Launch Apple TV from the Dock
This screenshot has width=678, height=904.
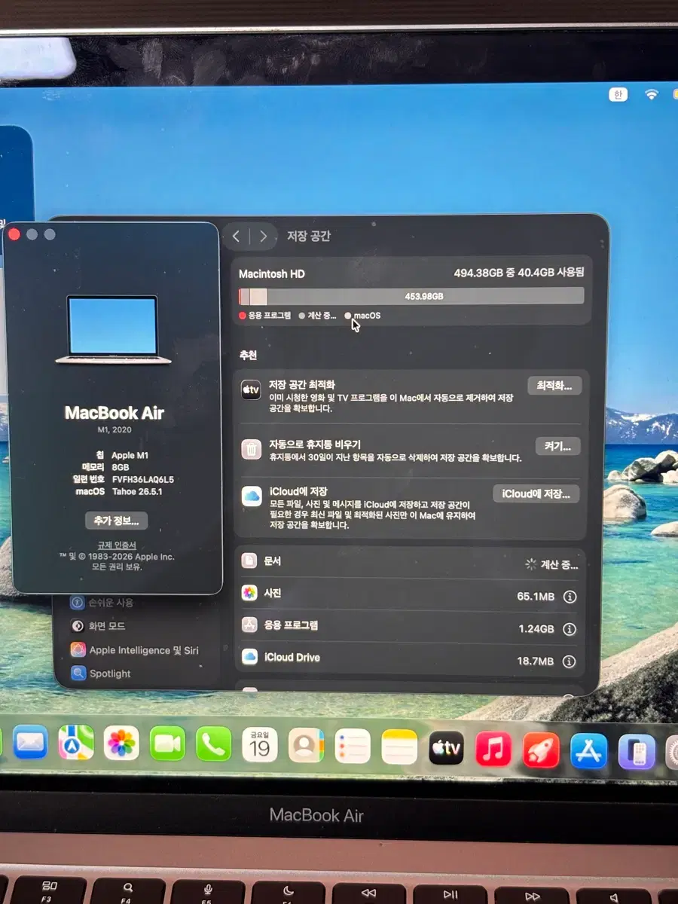446,748
